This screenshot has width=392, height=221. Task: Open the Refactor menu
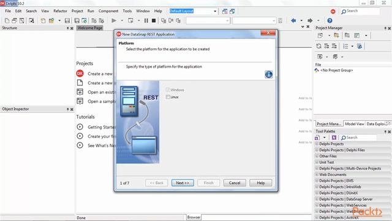click(60, 11)
